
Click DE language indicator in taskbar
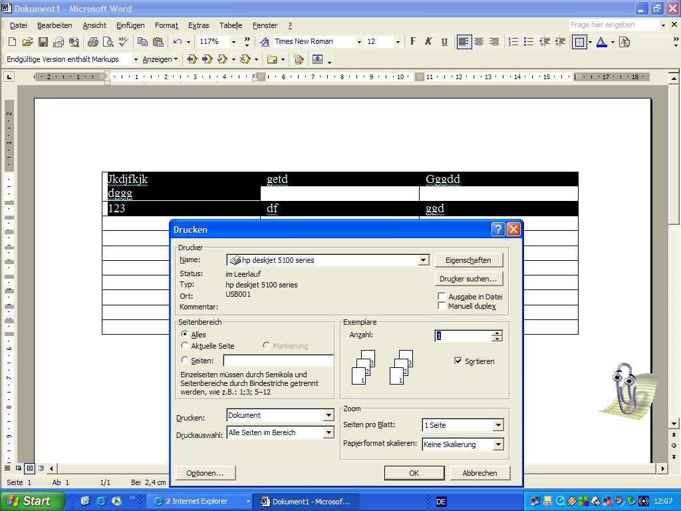click(x=441, y=502)
